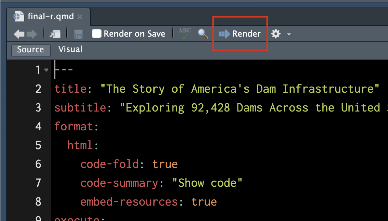Go forward to next source location
The height and width of the screenshot is (221, 388).
click(32, 34)
